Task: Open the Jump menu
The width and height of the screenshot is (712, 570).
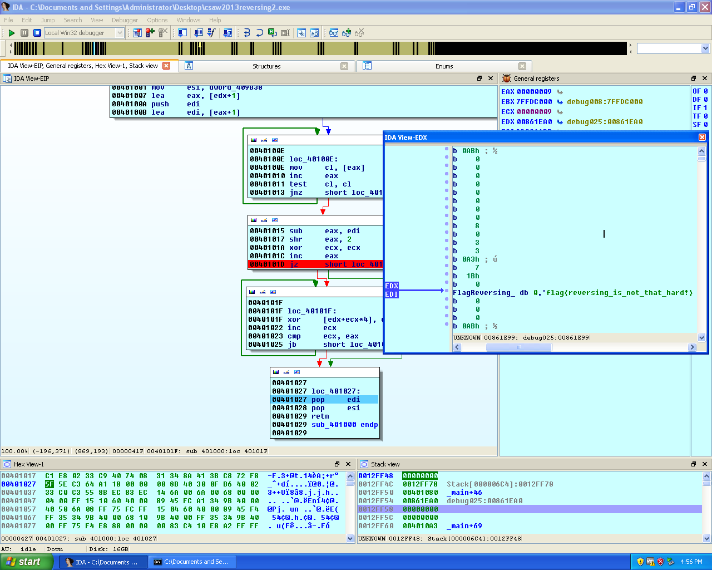Action: coord(48,20)
